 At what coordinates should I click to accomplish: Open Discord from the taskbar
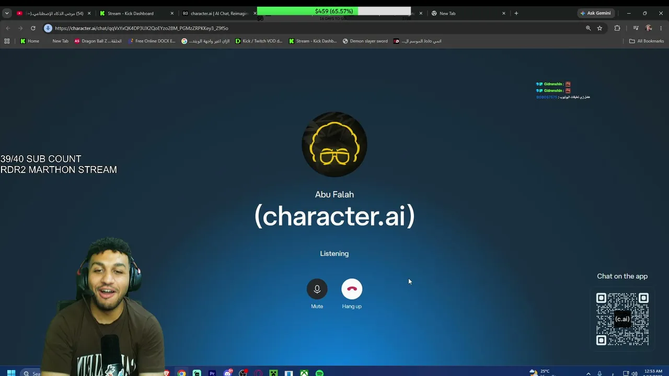click(x=227, y=373)
